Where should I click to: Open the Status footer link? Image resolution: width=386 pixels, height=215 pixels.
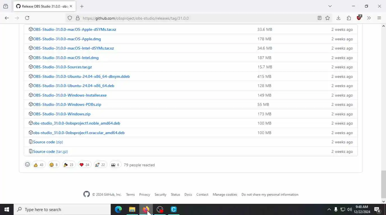(x=175, y=195)
